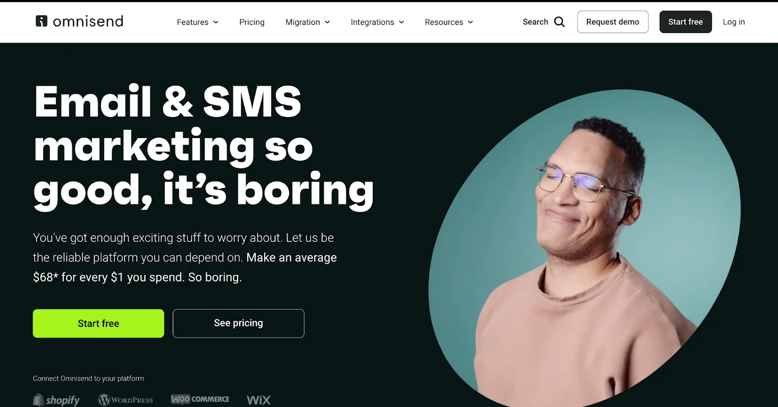Click the Shopify platform logo

pyautogui.click(x=56, y=400)
